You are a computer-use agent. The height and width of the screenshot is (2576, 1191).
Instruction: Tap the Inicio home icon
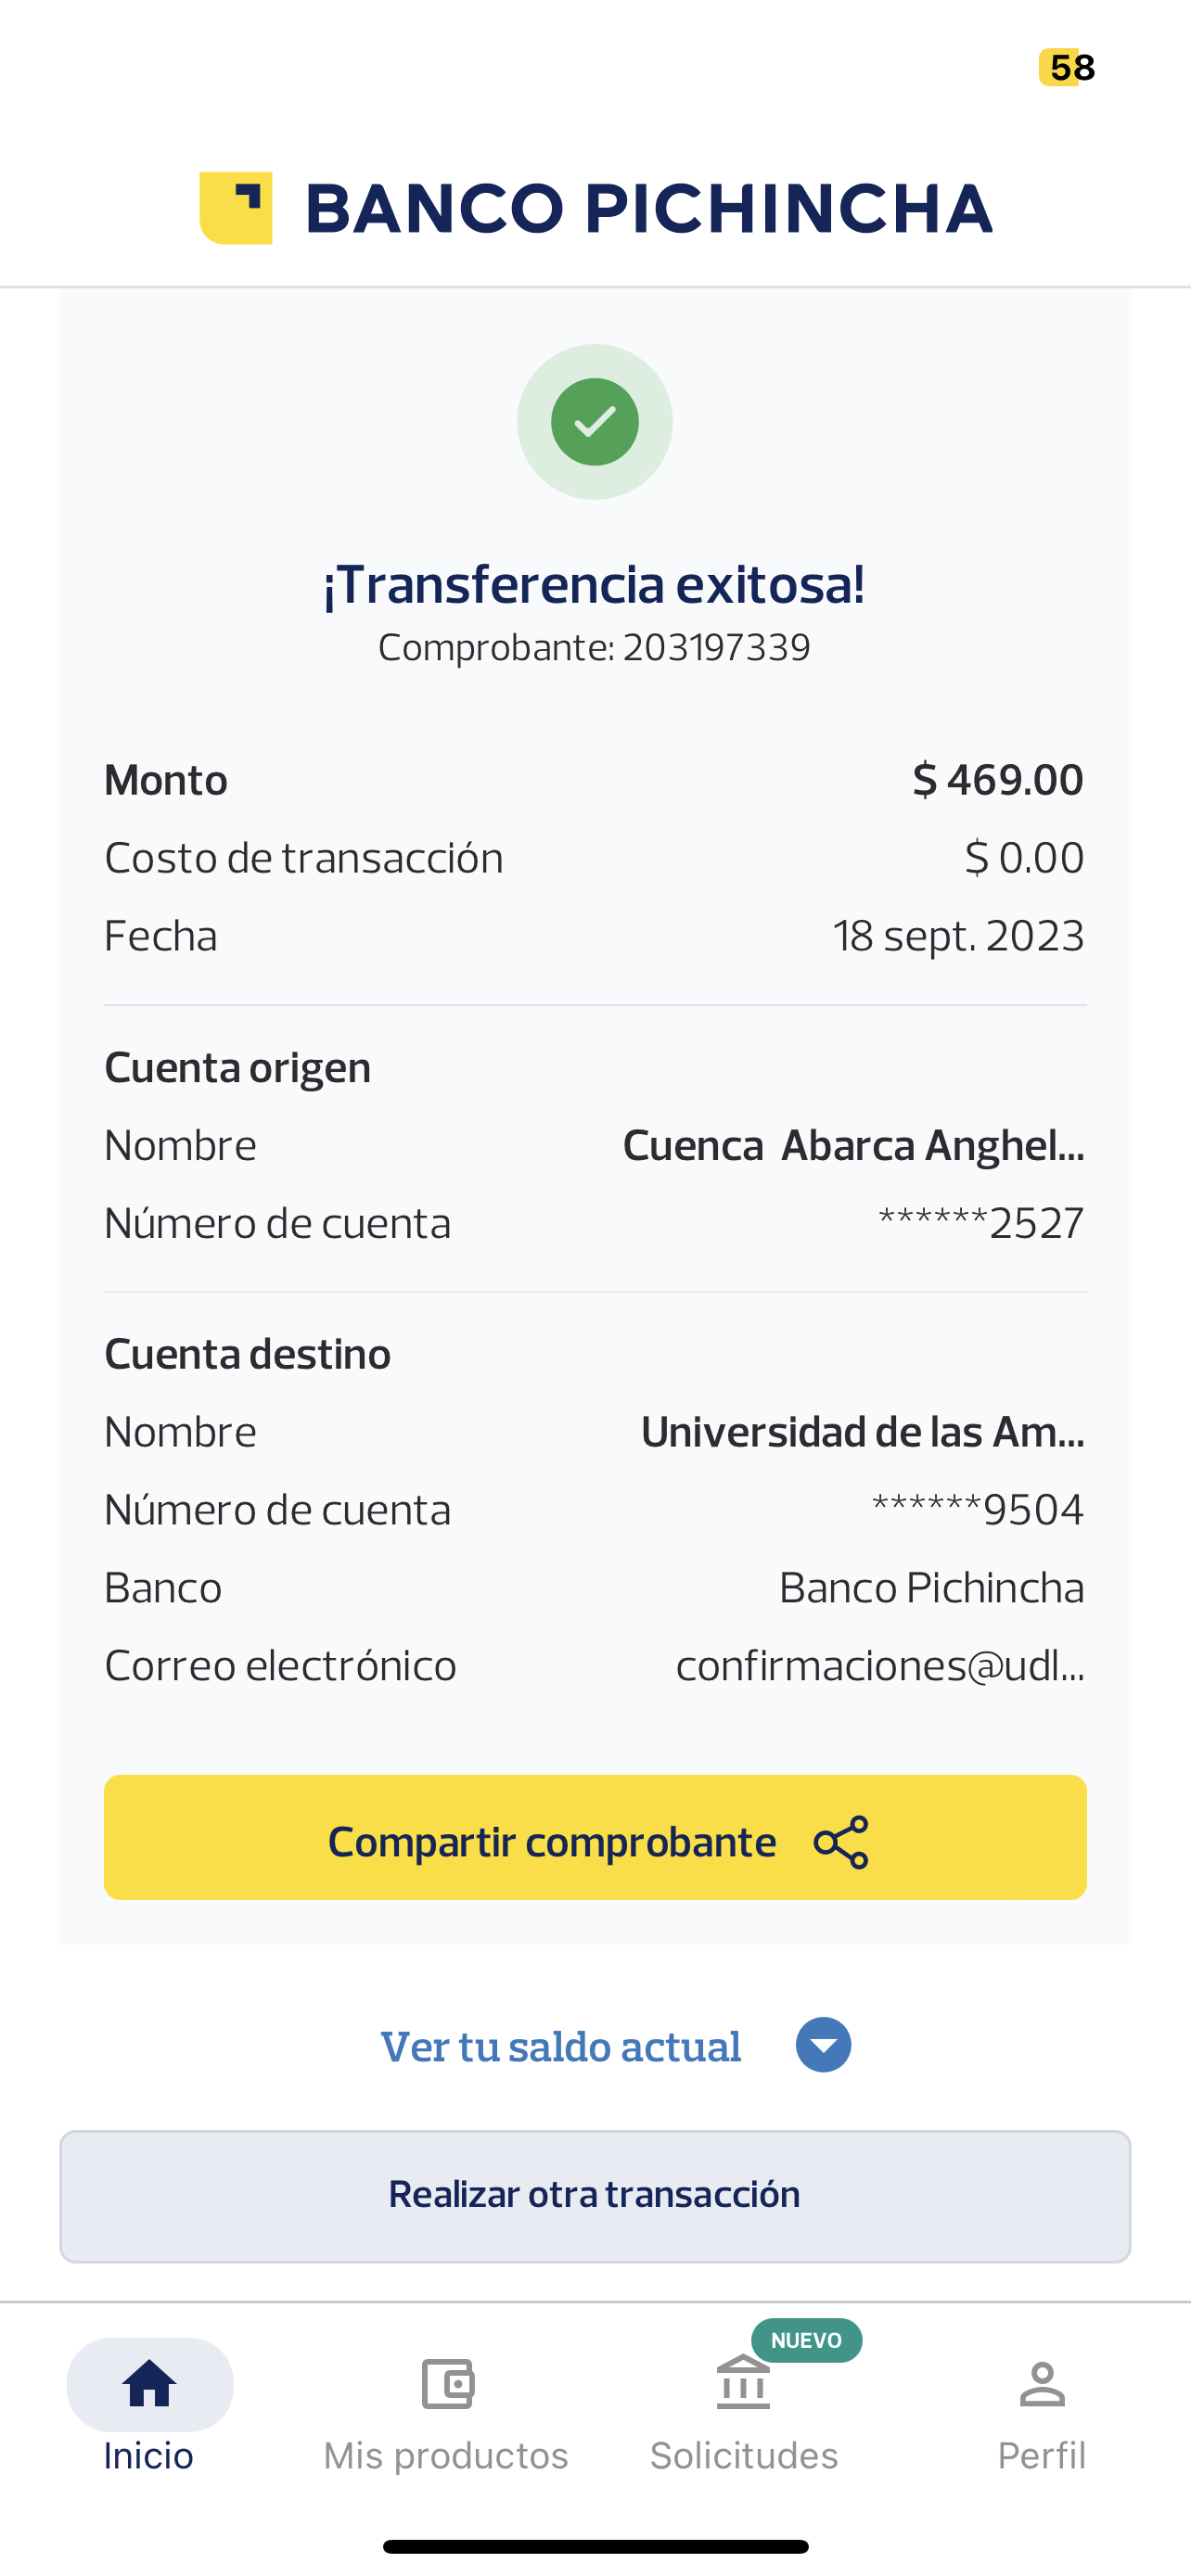click(149, 2384)
